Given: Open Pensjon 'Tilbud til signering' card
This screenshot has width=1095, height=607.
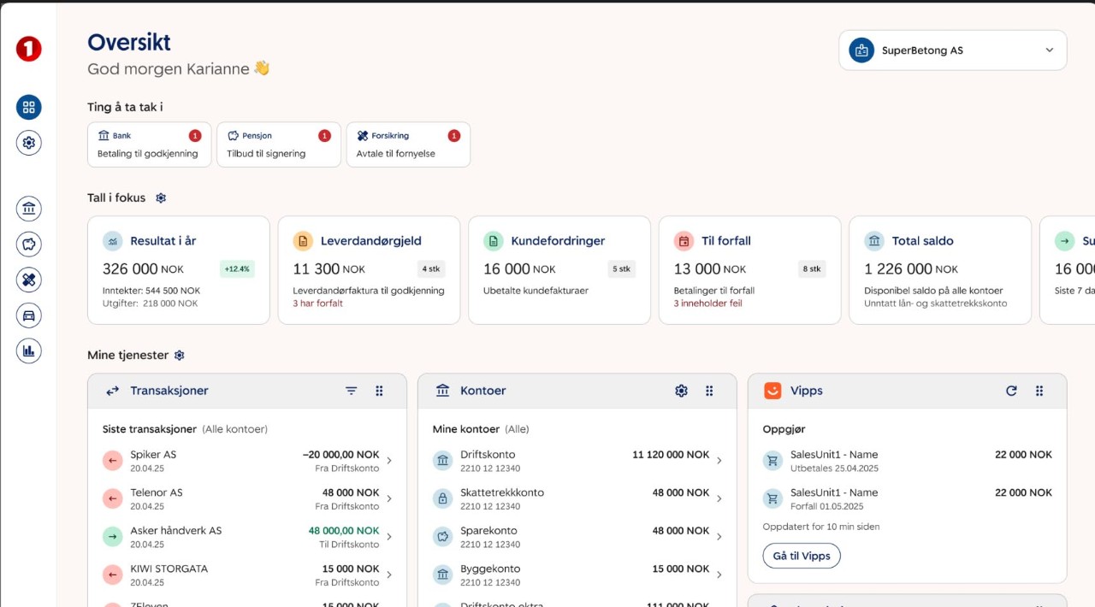Looking at the screenshot, I should tap(279, 144).
